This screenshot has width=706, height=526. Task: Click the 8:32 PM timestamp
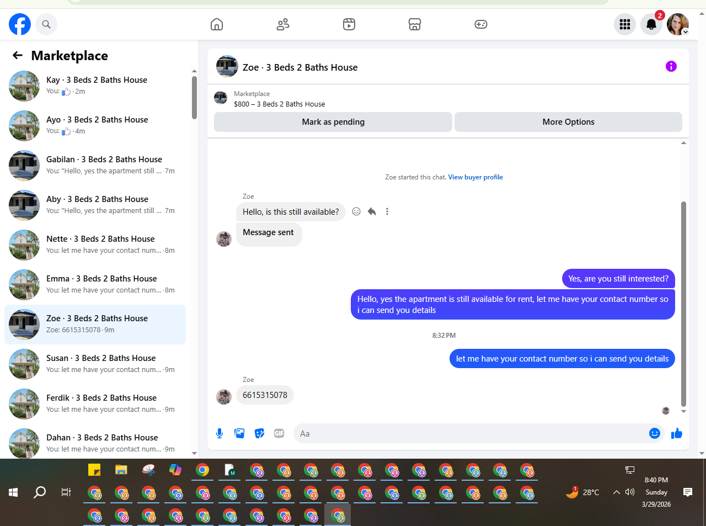(444, 336)
